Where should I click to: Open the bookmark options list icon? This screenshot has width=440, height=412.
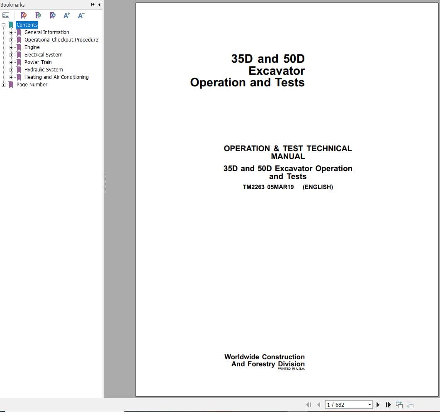6,15
